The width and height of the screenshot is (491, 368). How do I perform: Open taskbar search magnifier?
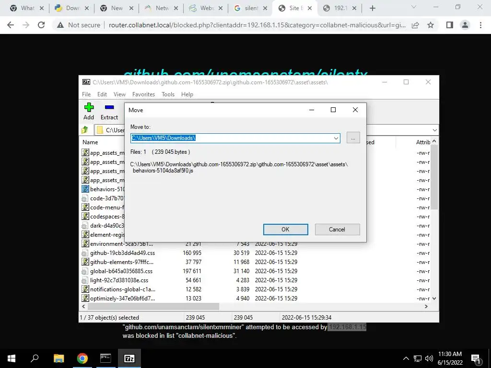pyautogui.click(x=35, y=358)
